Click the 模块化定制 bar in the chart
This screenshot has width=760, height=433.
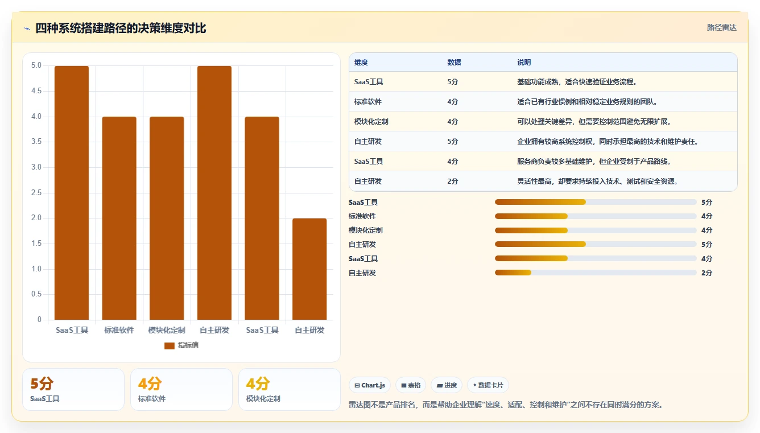(x=167, y=218)
